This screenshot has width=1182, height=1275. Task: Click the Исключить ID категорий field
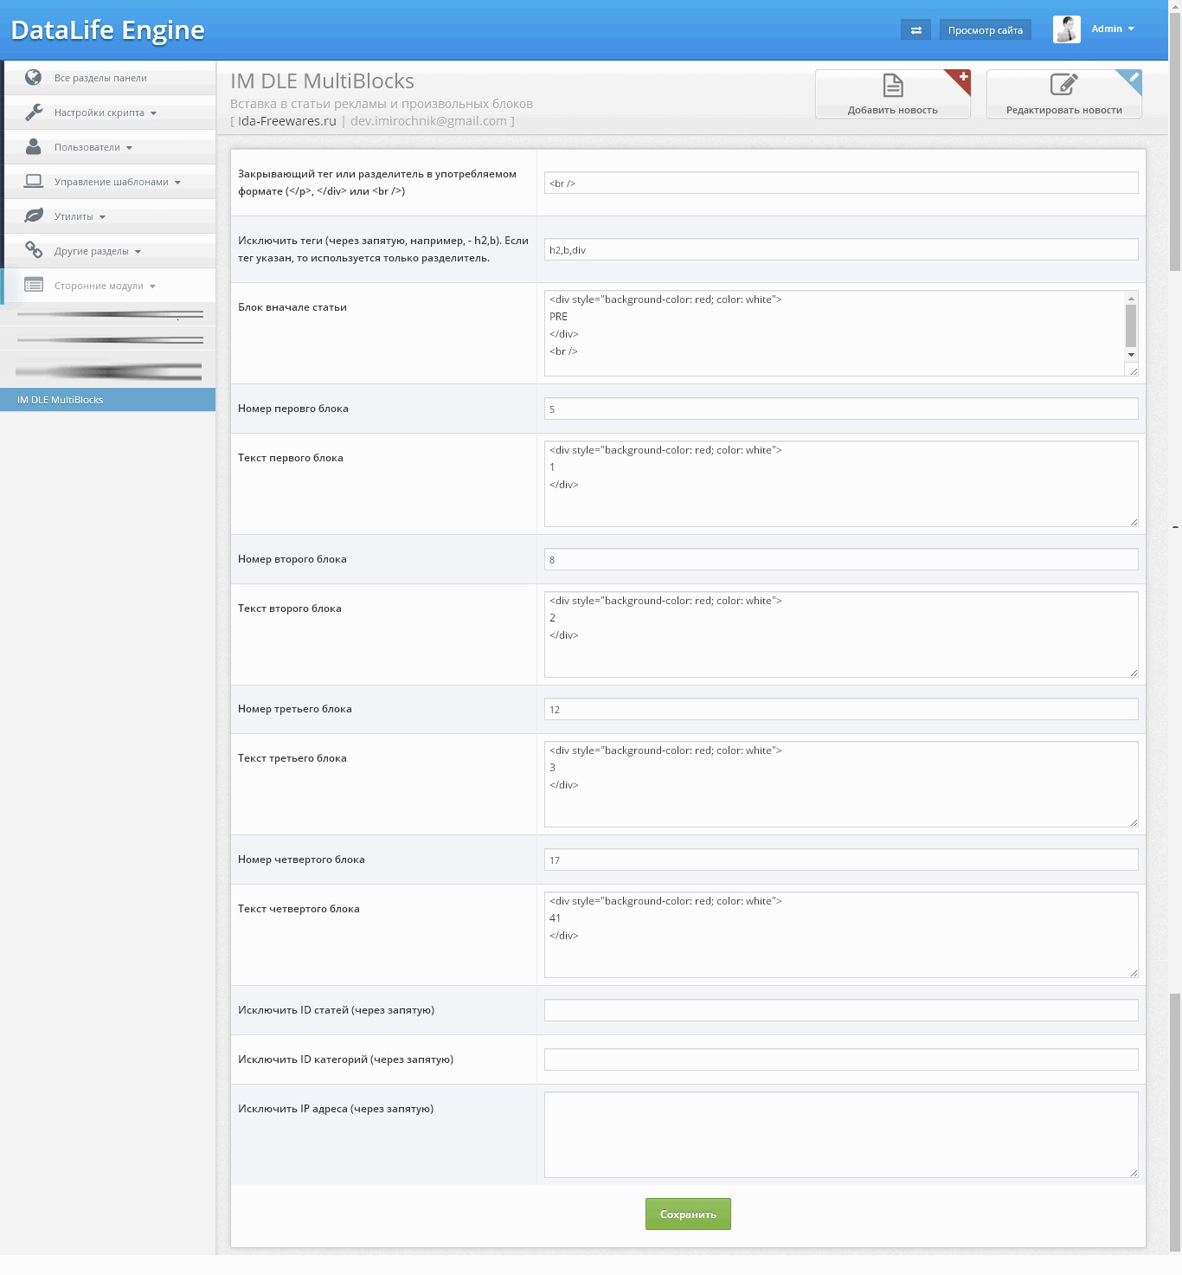click(841, 1059)
